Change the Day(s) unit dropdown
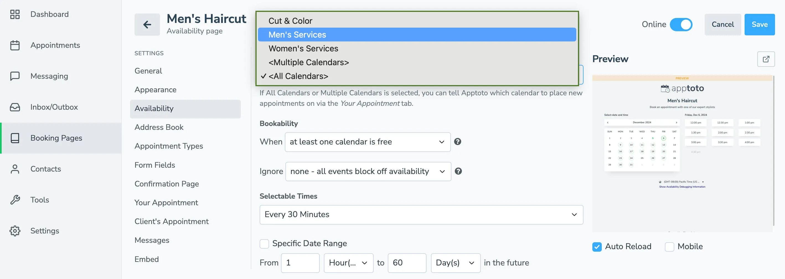Viewport: 785px width, 279px height. tap(455, 263)
